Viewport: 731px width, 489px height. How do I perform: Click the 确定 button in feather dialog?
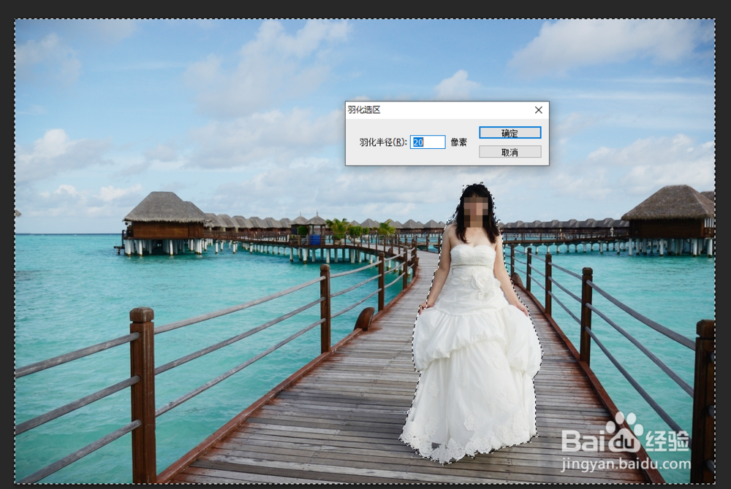pyautogui.click(x=510, y=133)
